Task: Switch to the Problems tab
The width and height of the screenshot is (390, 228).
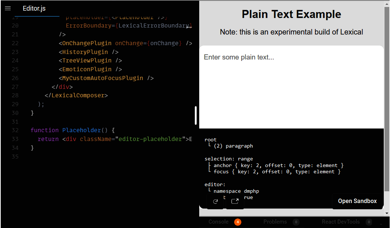Action: click(275, 222)
